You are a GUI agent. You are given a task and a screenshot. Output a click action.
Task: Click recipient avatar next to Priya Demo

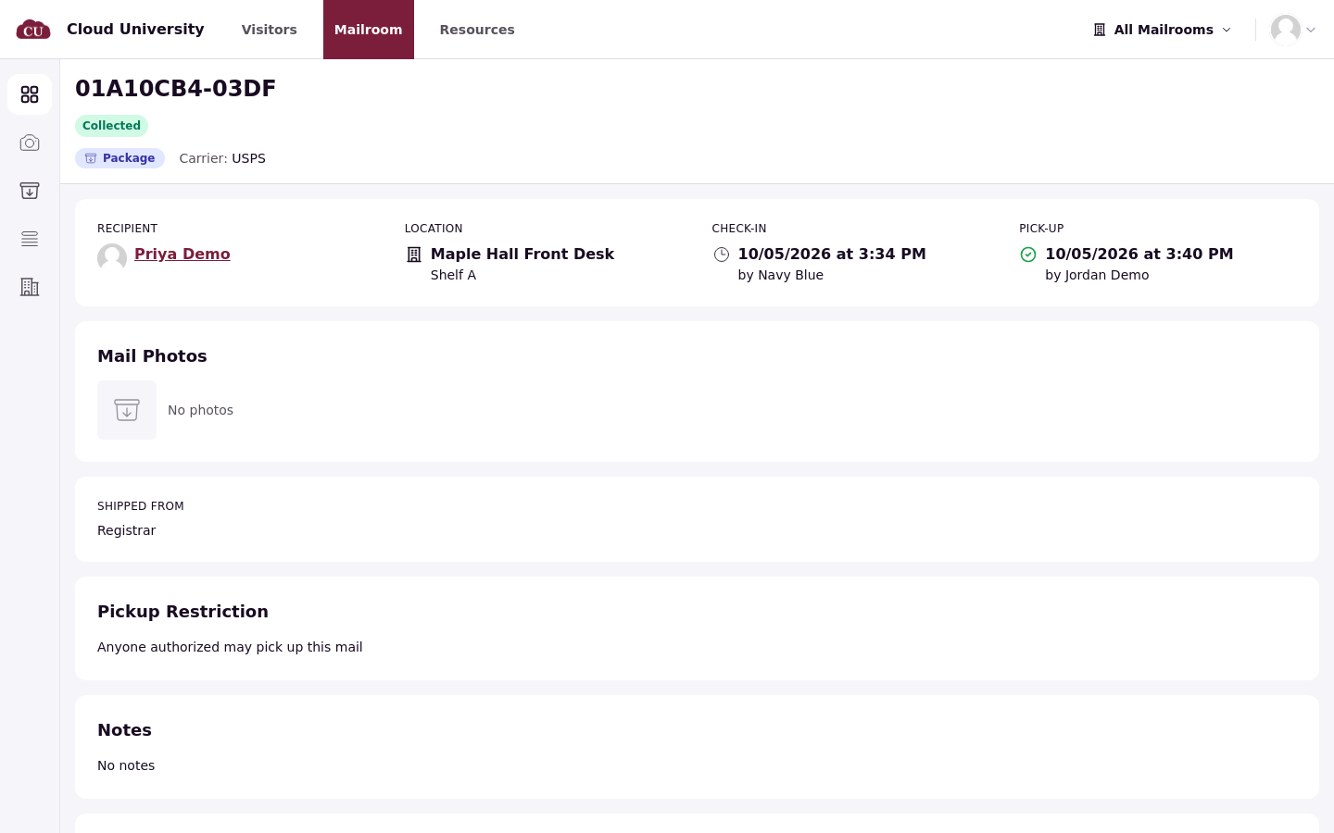click(x=112, y=258)
